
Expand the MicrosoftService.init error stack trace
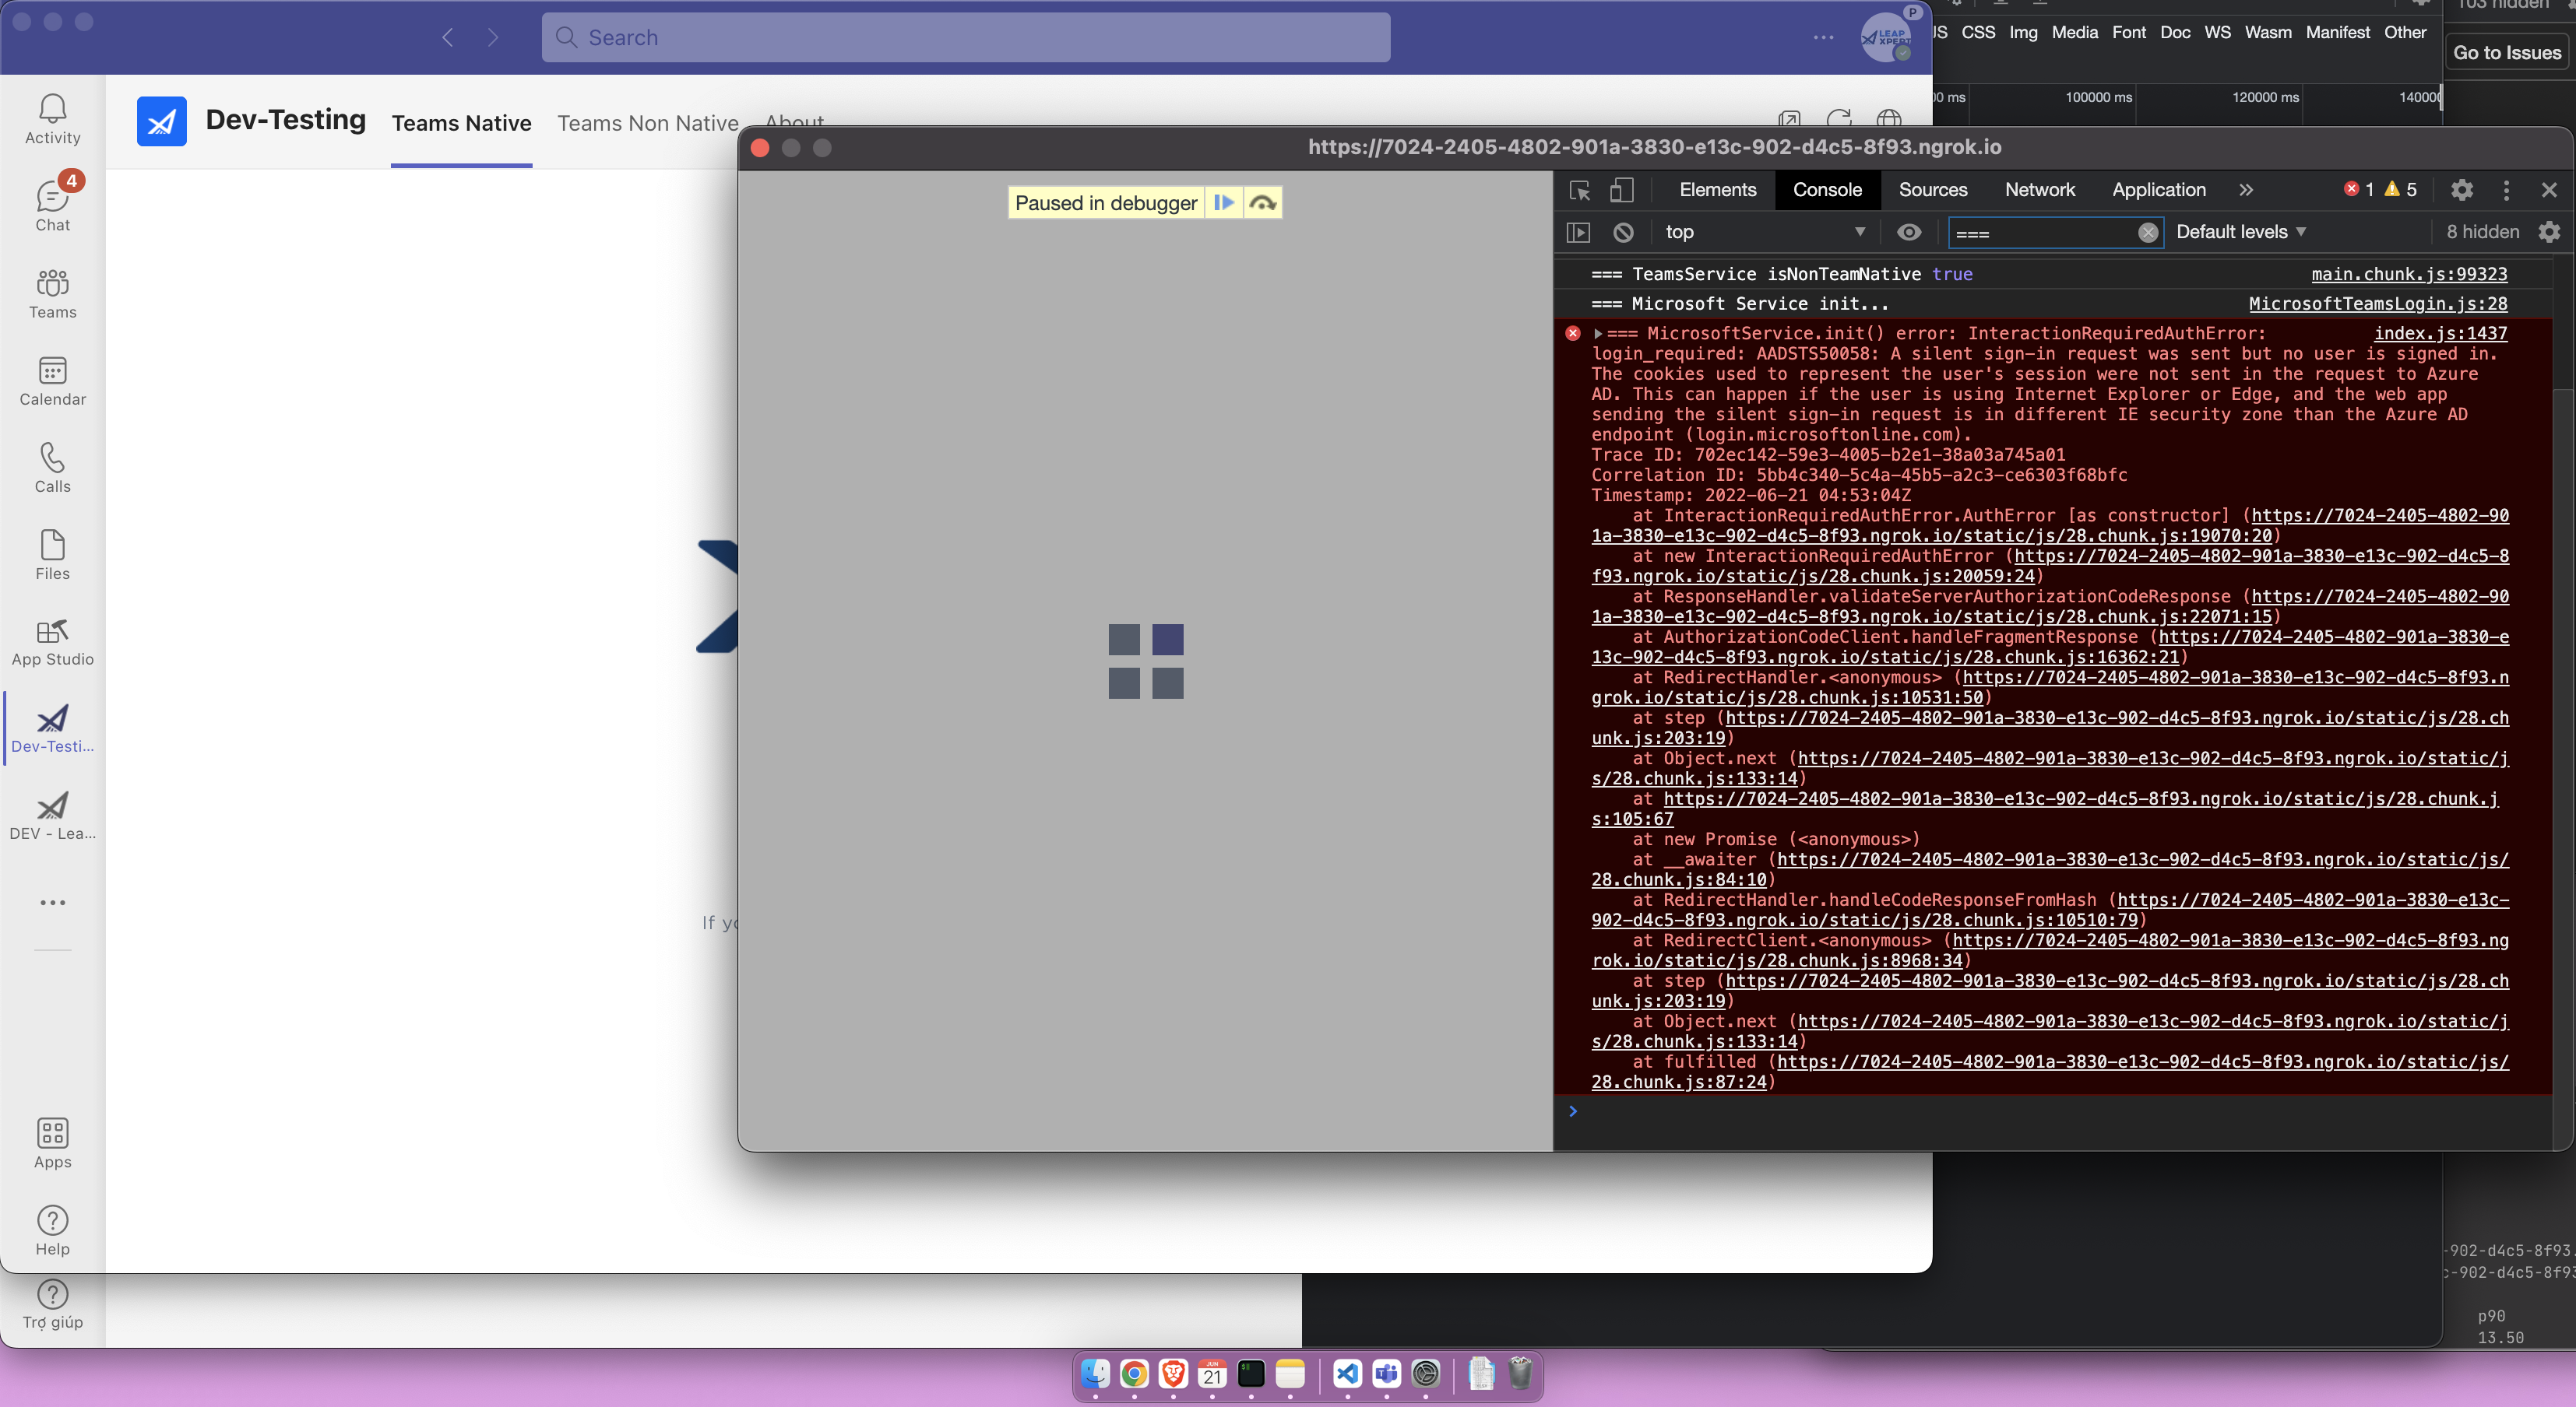(1600, 333)
